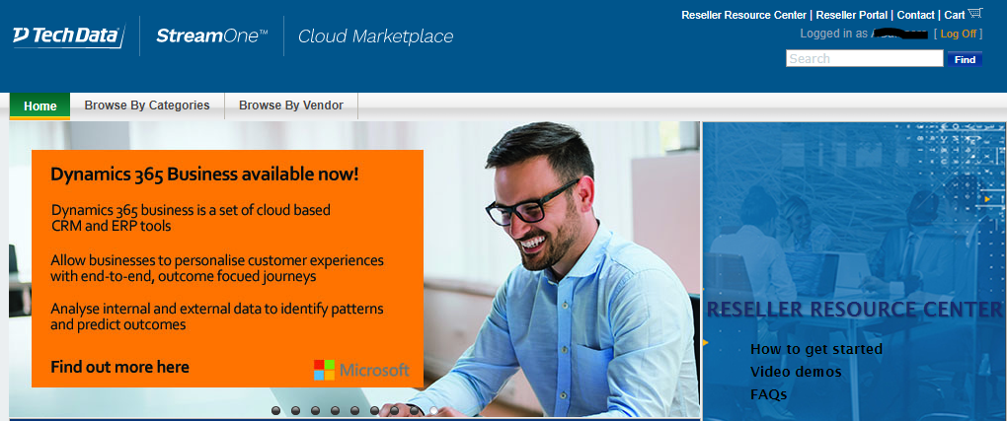Open Reseller Resource Center header link

(743, 15)
